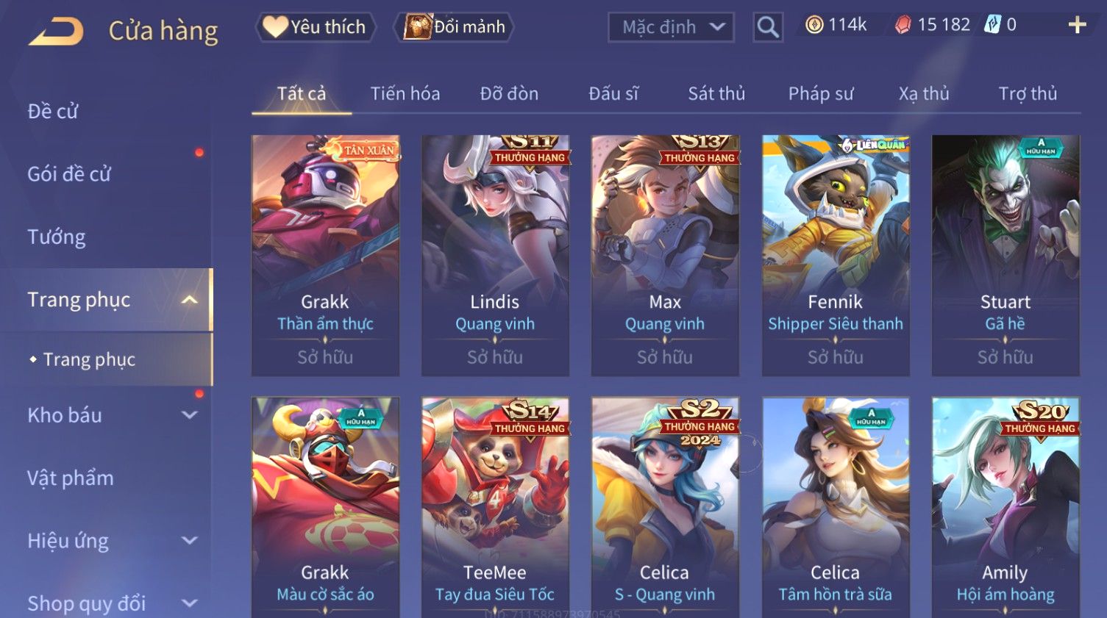Select the Vật phẩm sidebar entry
This screenshot has height=618, width=1107.
[71, 478]
